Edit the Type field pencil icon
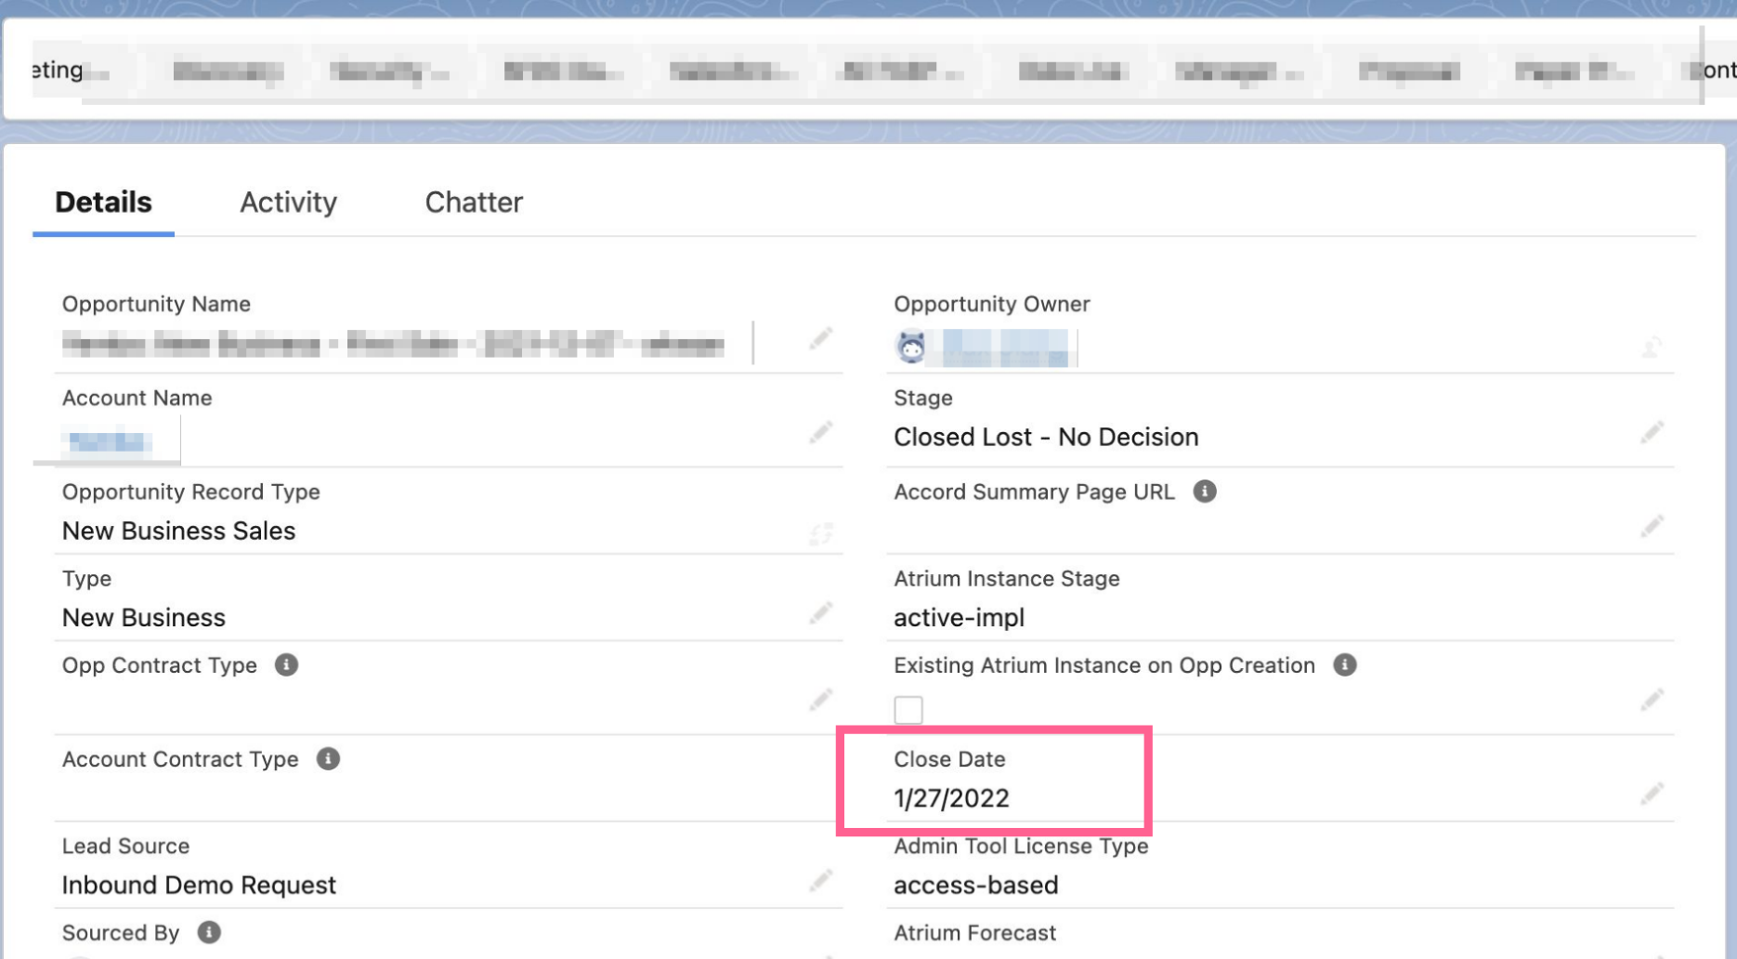This screenshot has width=1737, height=959. [x=820, y=613]
